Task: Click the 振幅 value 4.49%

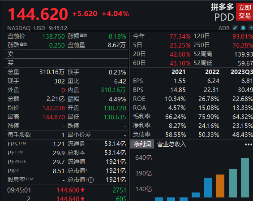Action: 117,99
